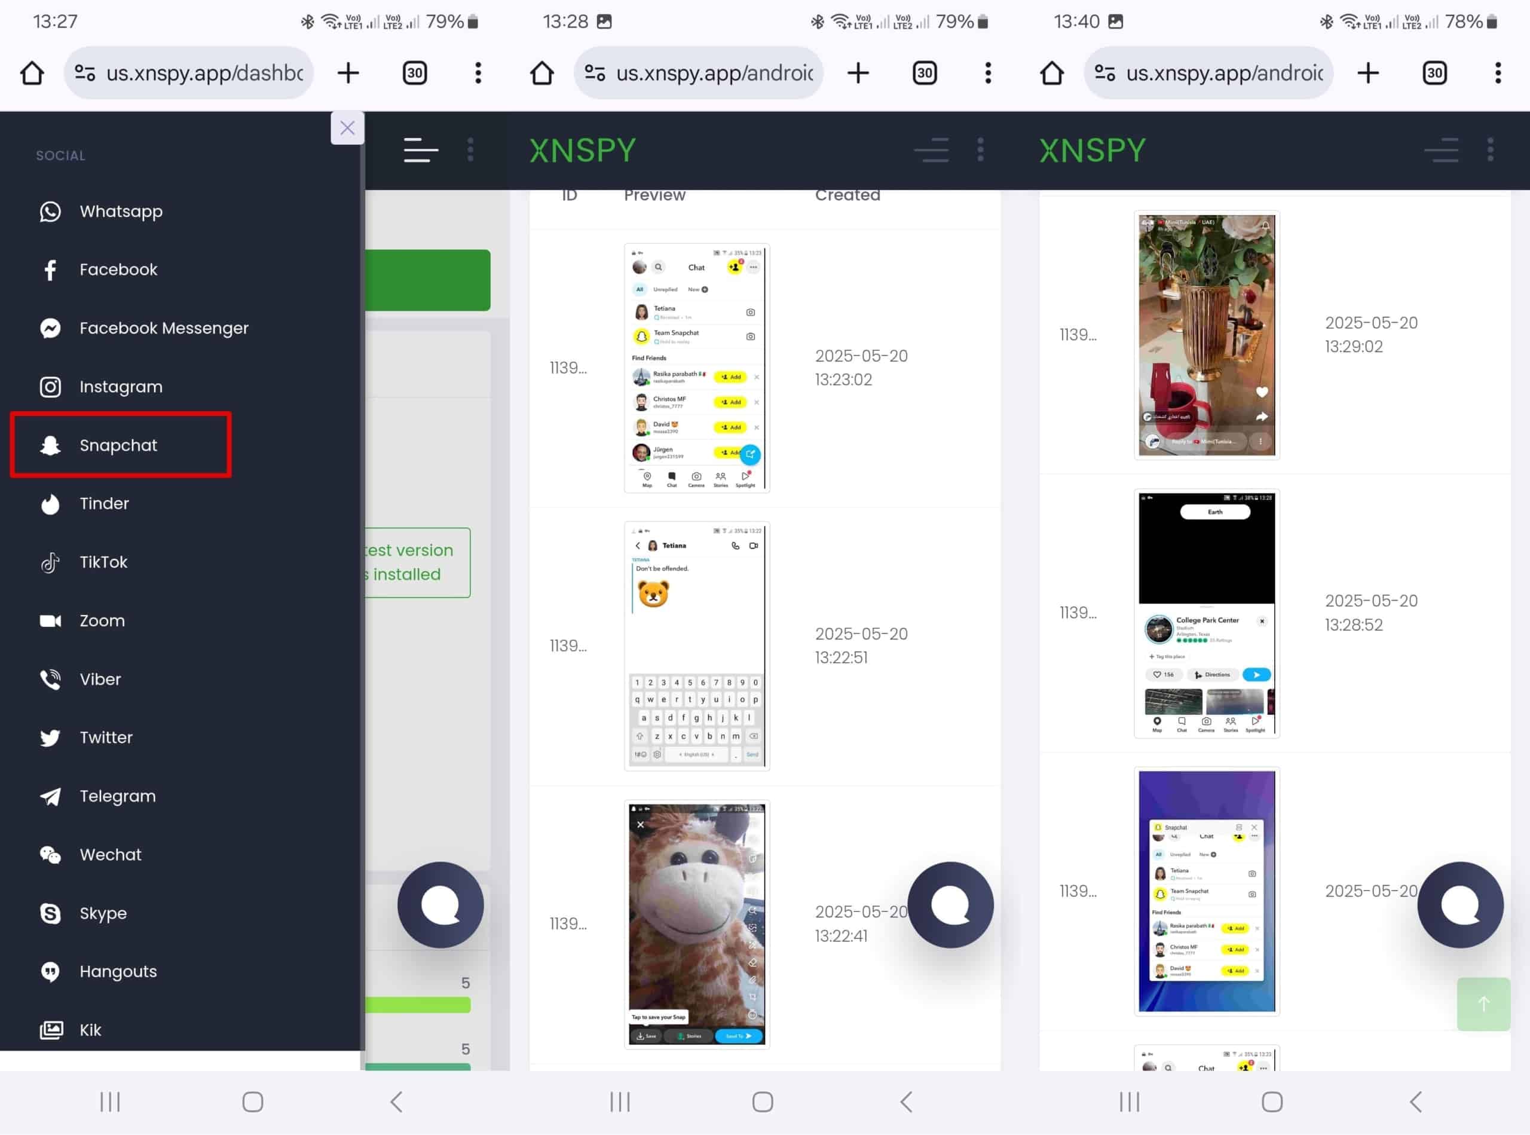This screenshot has width=1530, height=1135.
Task: Click the TikTok icon in the sidebar
Action: click(x=50, y=562)
